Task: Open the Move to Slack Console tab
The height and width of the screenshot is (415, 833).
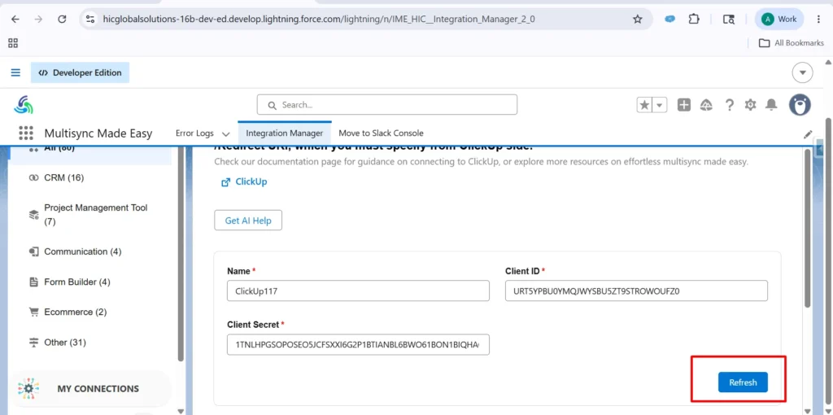Action: point(381,133)
